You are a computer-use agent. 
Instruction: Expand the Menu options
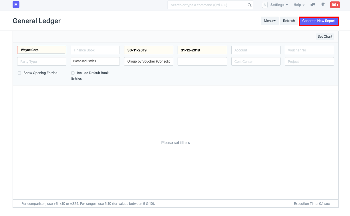click(x=269, y=21)
